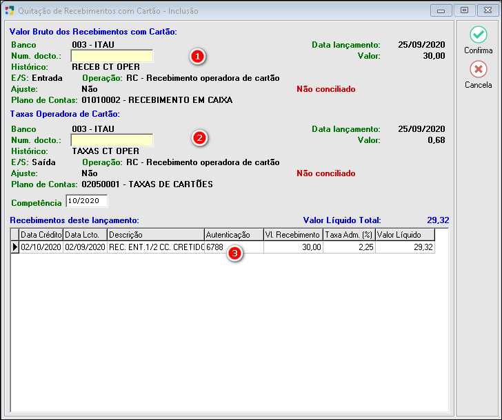Click 02050001 - TAXAS DE CARTÕES text
This screenshot has height=420, width=502.
(147, 184)
